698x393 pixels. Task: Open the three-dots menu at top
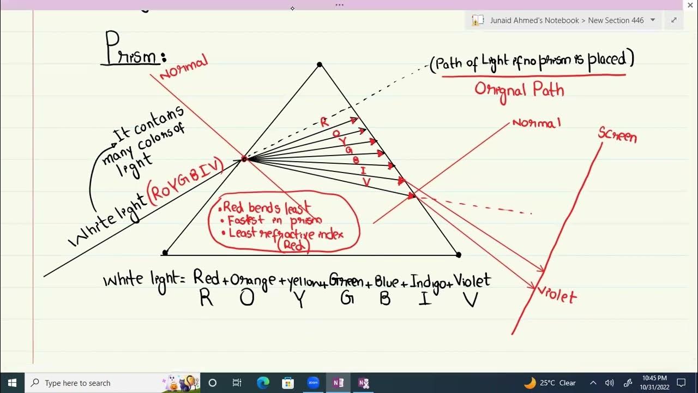tap(340, 4)
